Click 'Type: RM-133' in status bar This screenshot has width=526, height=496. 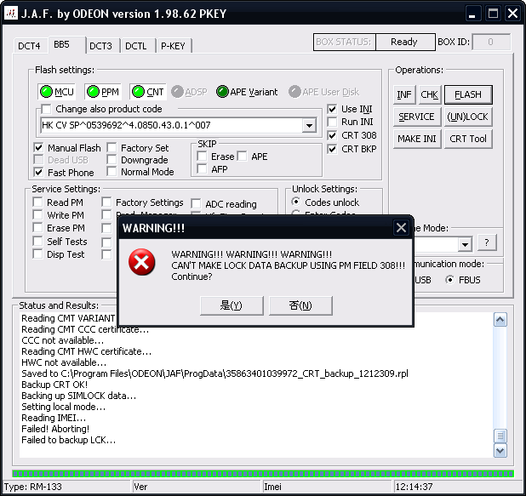[x=33, y=487]
